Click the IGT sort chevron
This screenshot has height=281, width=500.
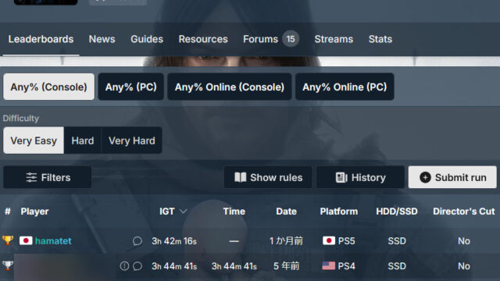[183, 212]
